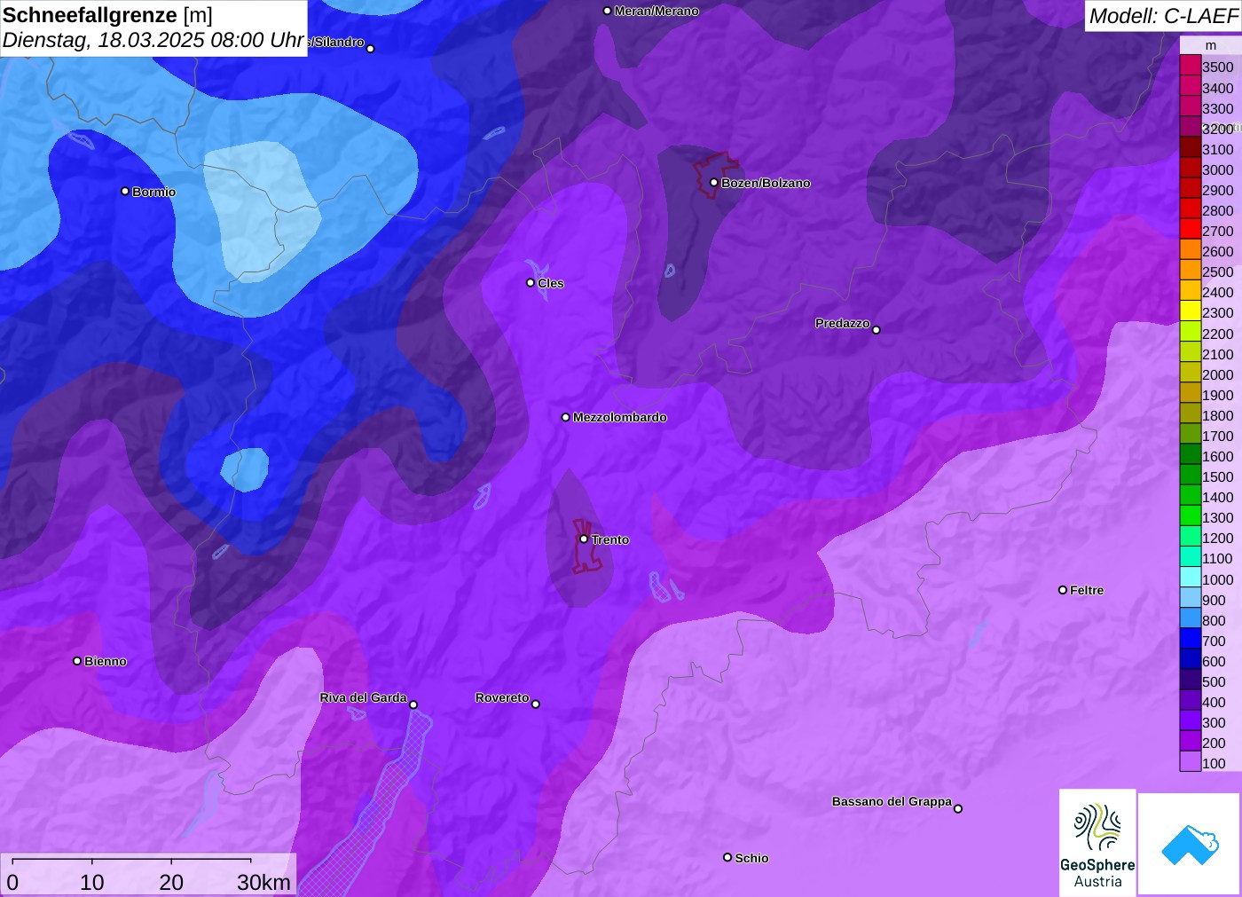The image size is (1242, 897).
Task: Click the Mezzolombardo town marker
Action: [566, 417]
